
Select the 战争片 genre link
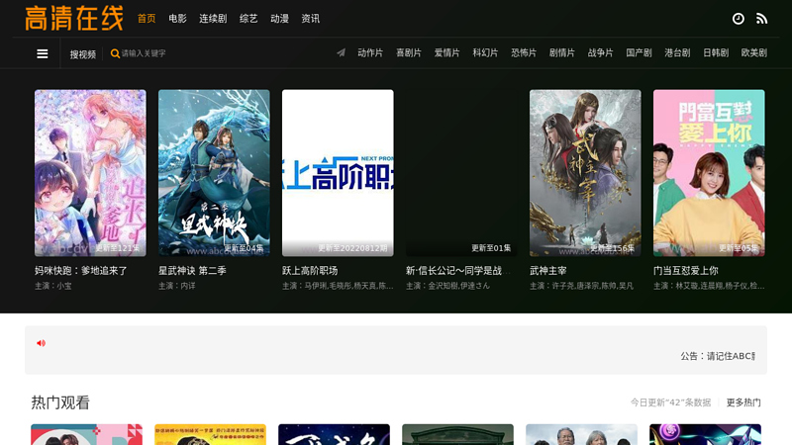[601, 53]
